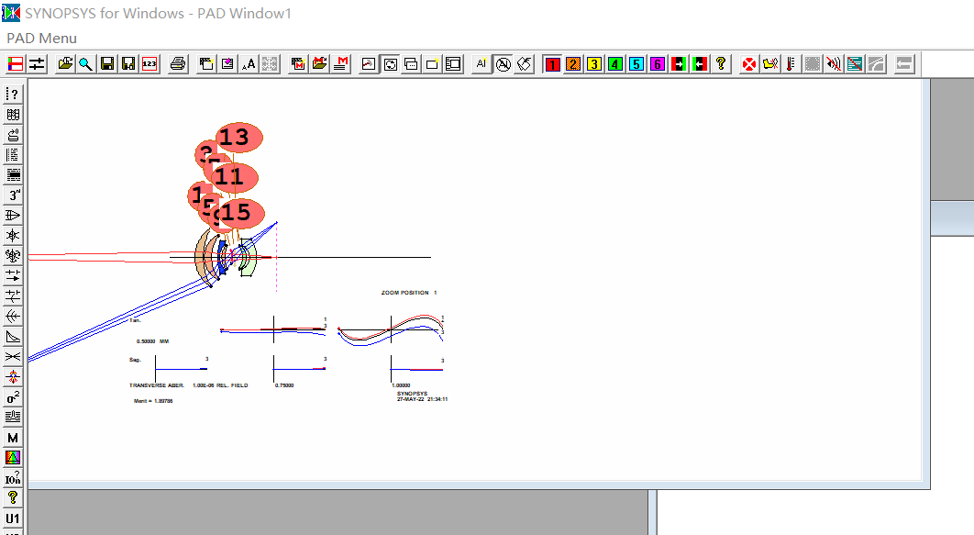Open the PAD Menu
This screenshot has width=974, height=535.
tap(42, 38)
